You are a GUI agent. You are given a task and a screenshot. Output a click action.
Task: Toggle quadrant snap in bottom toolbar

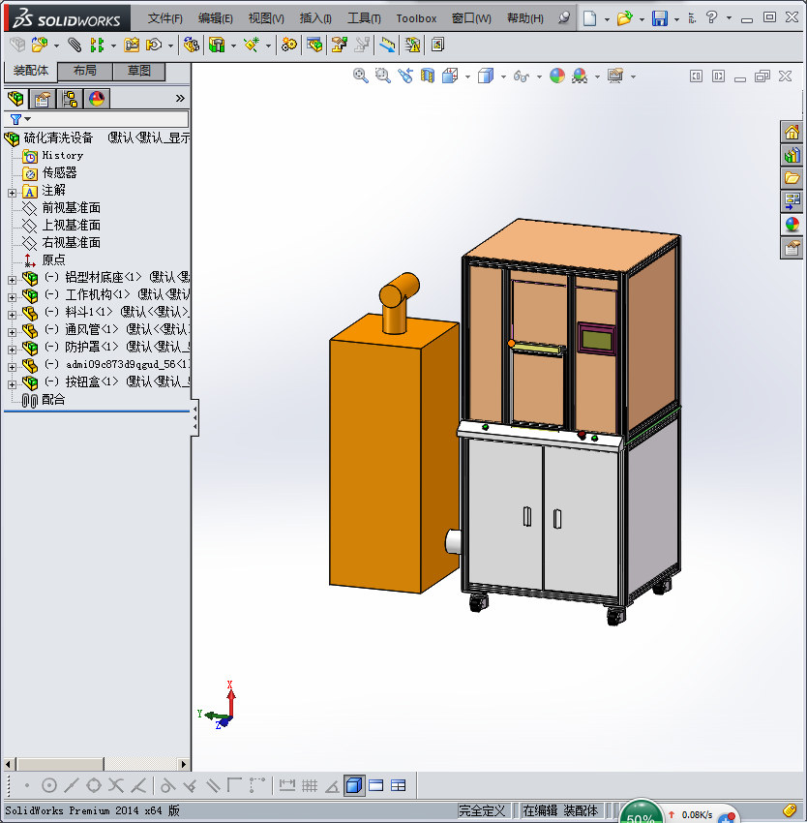point(94,786)
